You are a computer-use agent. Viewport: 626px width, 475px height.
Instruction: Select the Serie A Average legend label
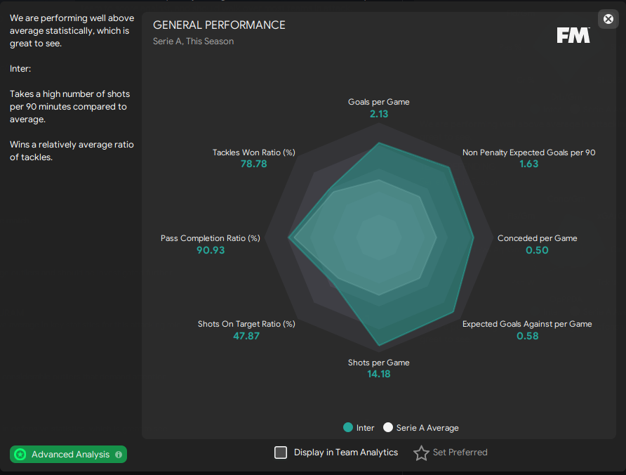tap(427, 428)
